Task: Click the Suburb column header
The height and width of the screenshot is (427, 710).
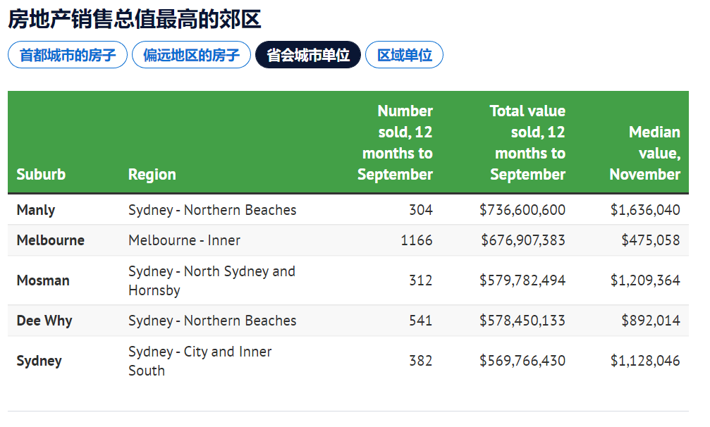Action: [x=41, y=175]
